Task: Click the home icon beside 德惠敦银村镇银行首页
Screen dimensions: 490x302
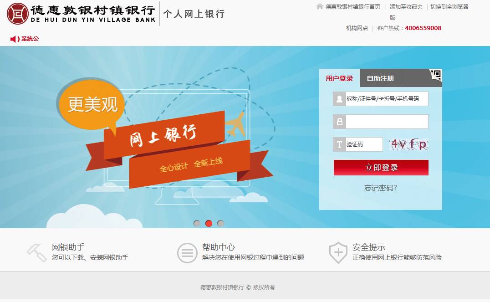Action: coord(319,6)
